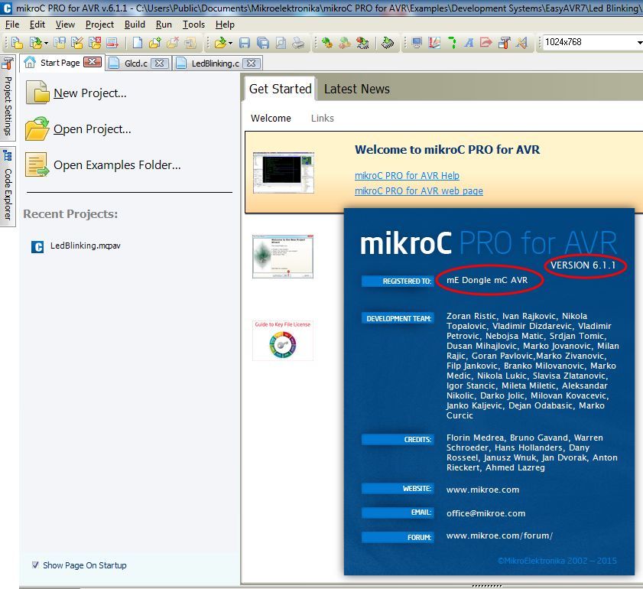Open the mikroC PRO for AVR Help link
The image size is (643, 589).
tap(407, 175)
